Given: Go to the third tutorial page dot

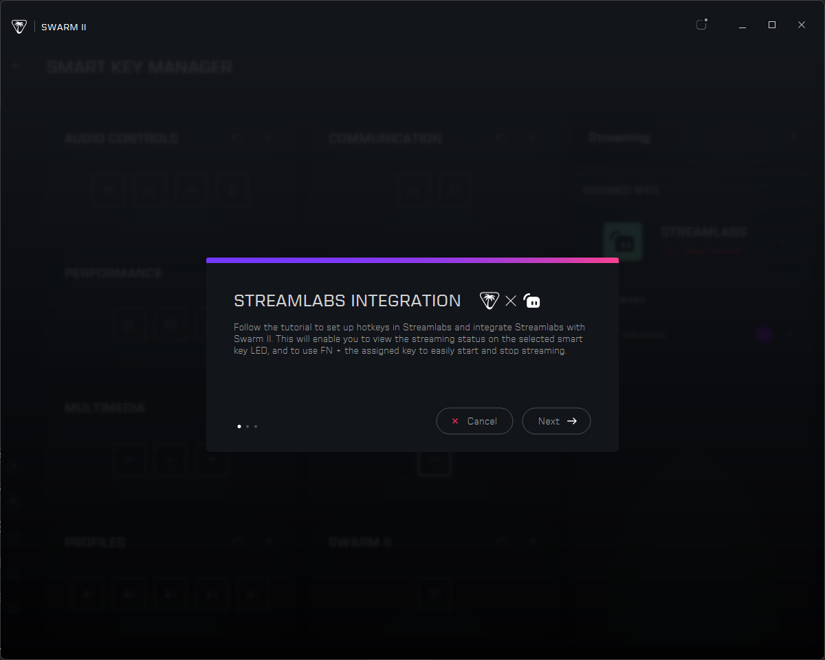Looking at the screenshot, I should click(256, 426).
